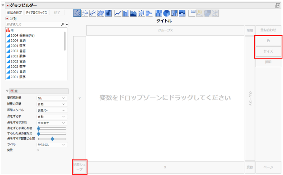283x175 pixels.
Task: Click the 度数 drop zone
Action: pyautogui.click(x=250, y=167)
